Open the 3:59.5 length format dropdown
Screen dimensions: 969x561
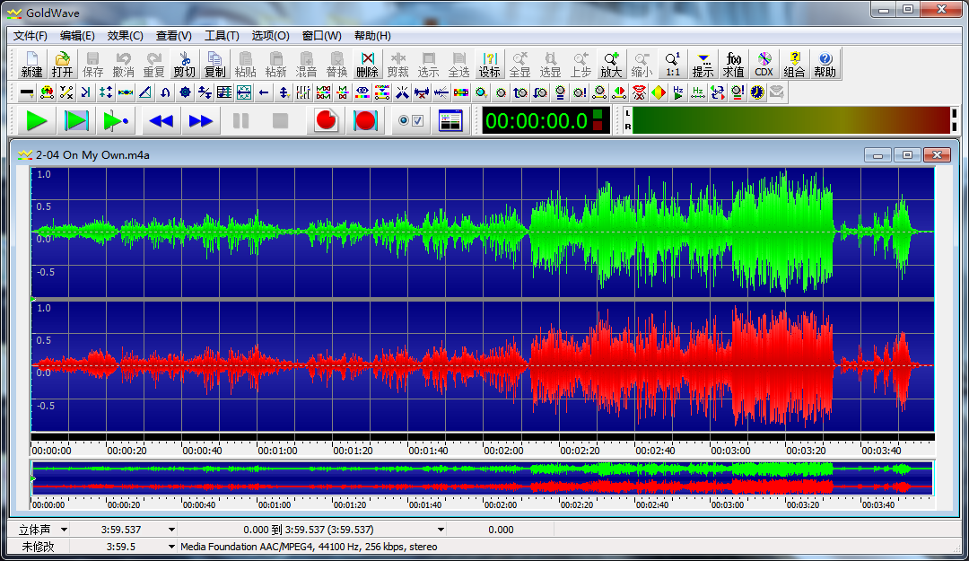tap(171, 546)
